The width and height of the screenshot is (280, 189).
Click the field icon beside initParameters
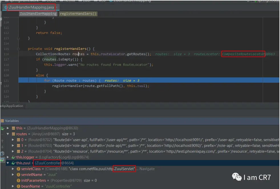tap(18, 181)
